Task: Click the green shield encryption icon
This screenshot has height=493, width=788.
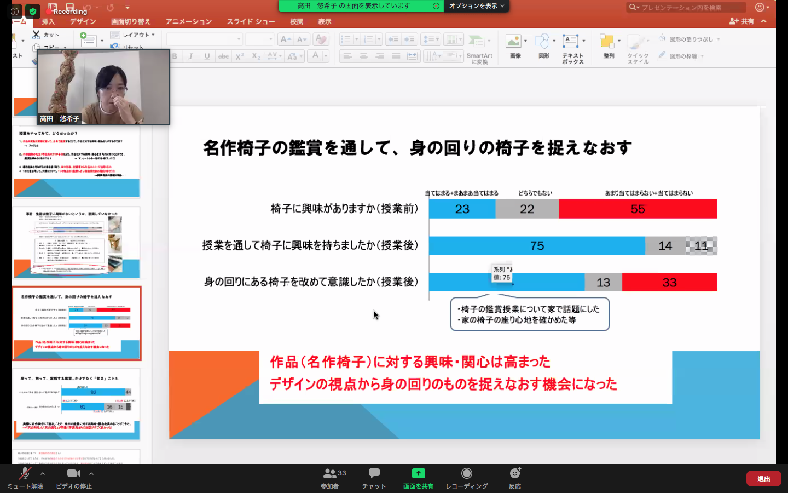Action: [33, 11]
